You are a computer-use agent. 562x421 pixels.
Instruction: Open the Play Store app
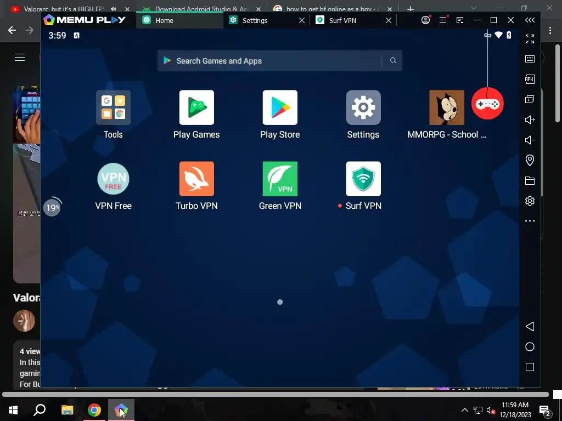point(280,107)
